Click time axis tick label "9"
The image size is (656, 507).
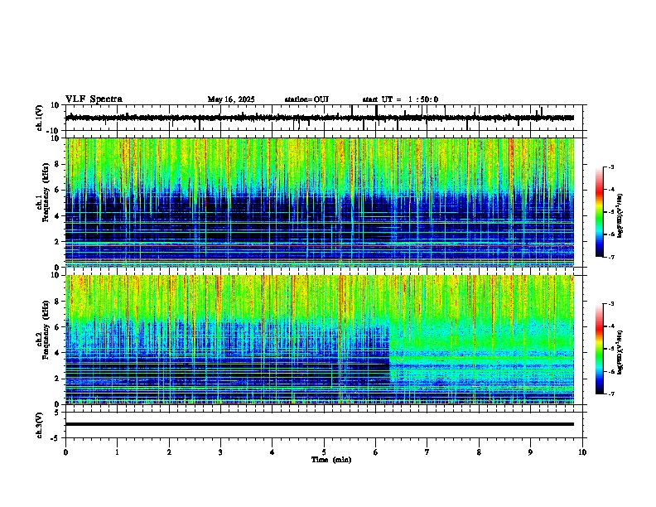click(530, 452)
